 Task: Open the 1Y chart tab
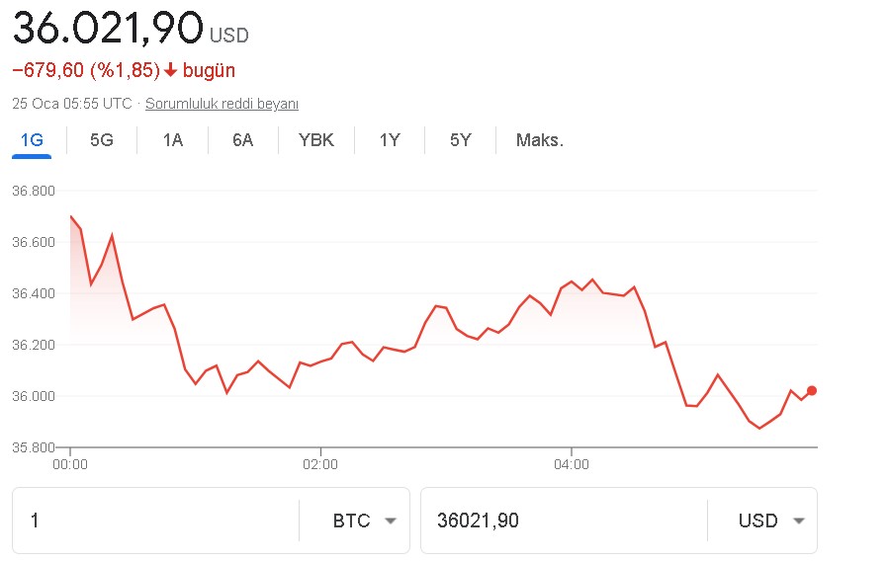pyautogui.click(x=390, y=140)
